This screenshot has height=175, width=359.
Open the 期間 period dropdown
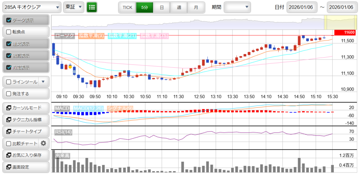pyautogui.click(x=237, y=7)
